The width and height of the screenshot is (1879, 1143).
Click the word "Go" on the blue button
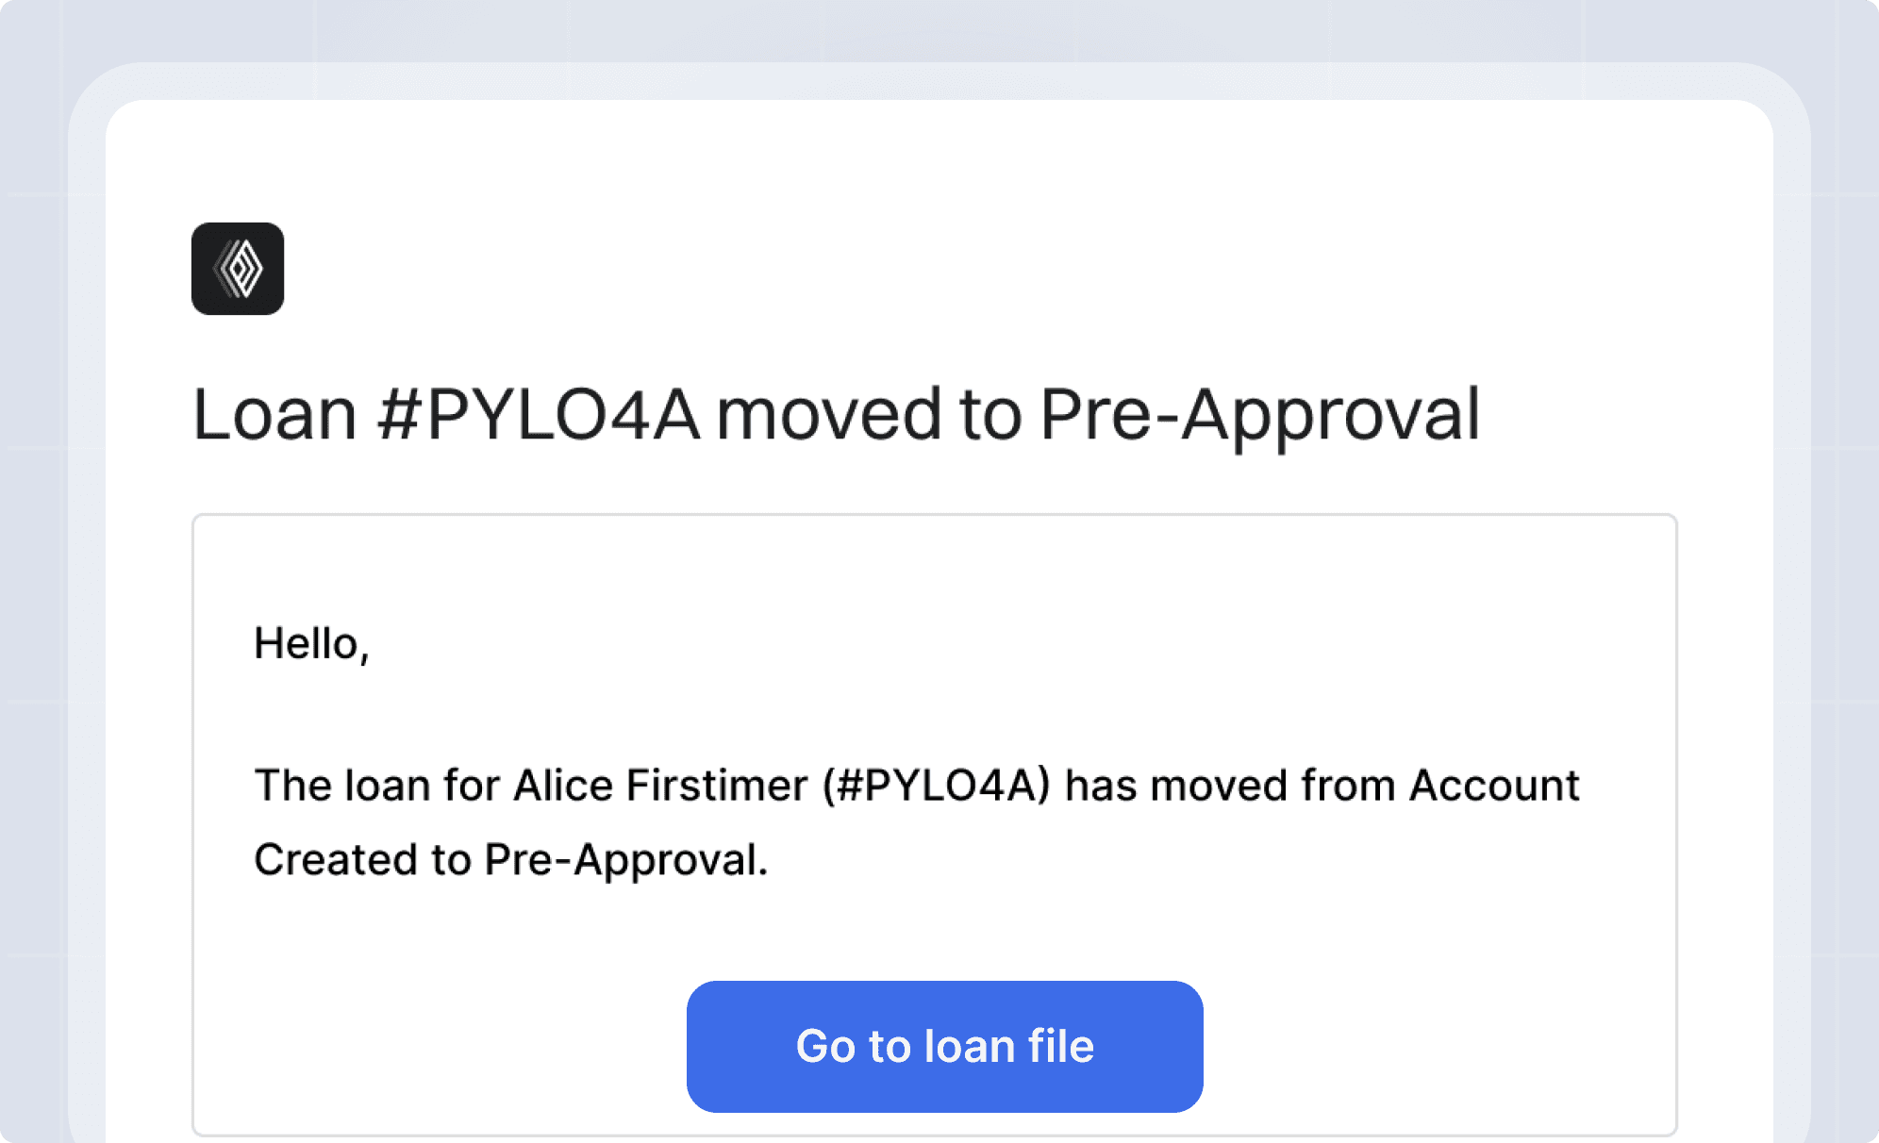click(825, 1046)
